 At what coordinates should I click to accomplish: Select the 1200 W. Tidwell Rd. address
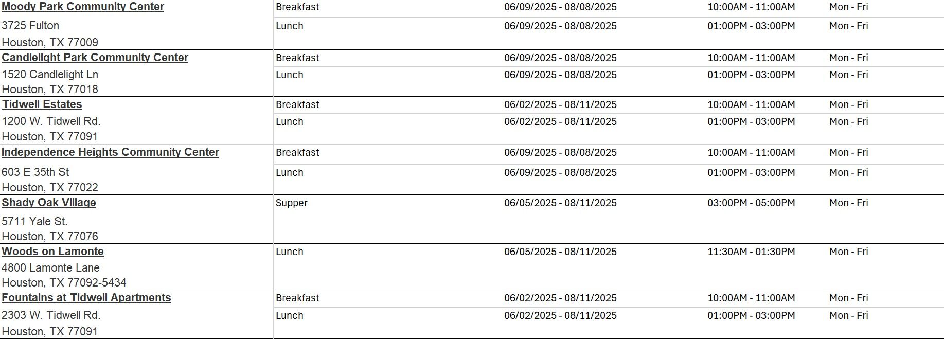[x=51, y=121]
